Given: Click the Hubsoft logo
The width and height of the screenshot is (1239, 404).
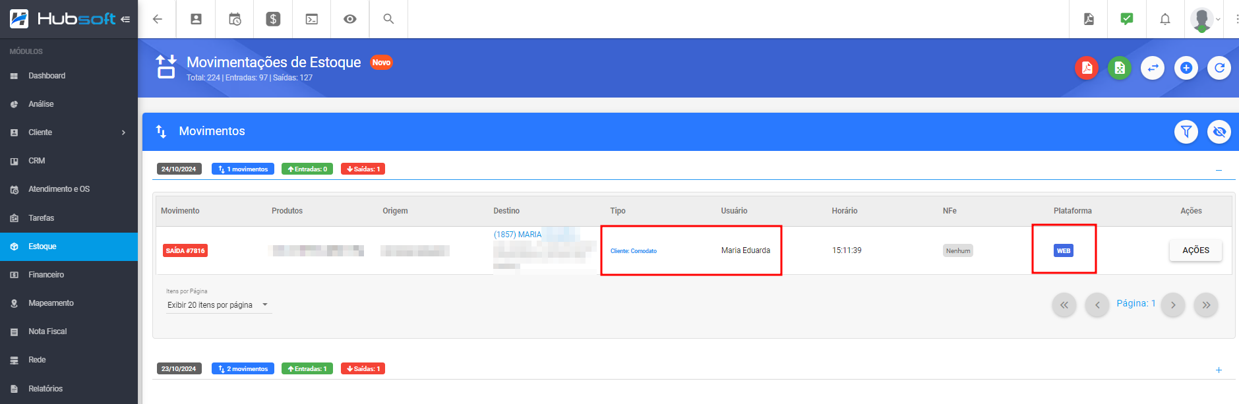Looking at the screenshot, I should coord(63,19).
